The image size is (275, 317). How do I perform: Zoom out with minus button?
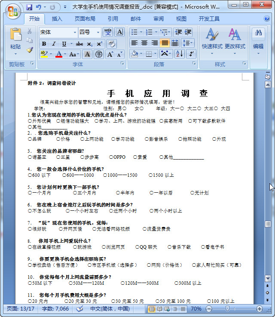(x=209, y=309)
